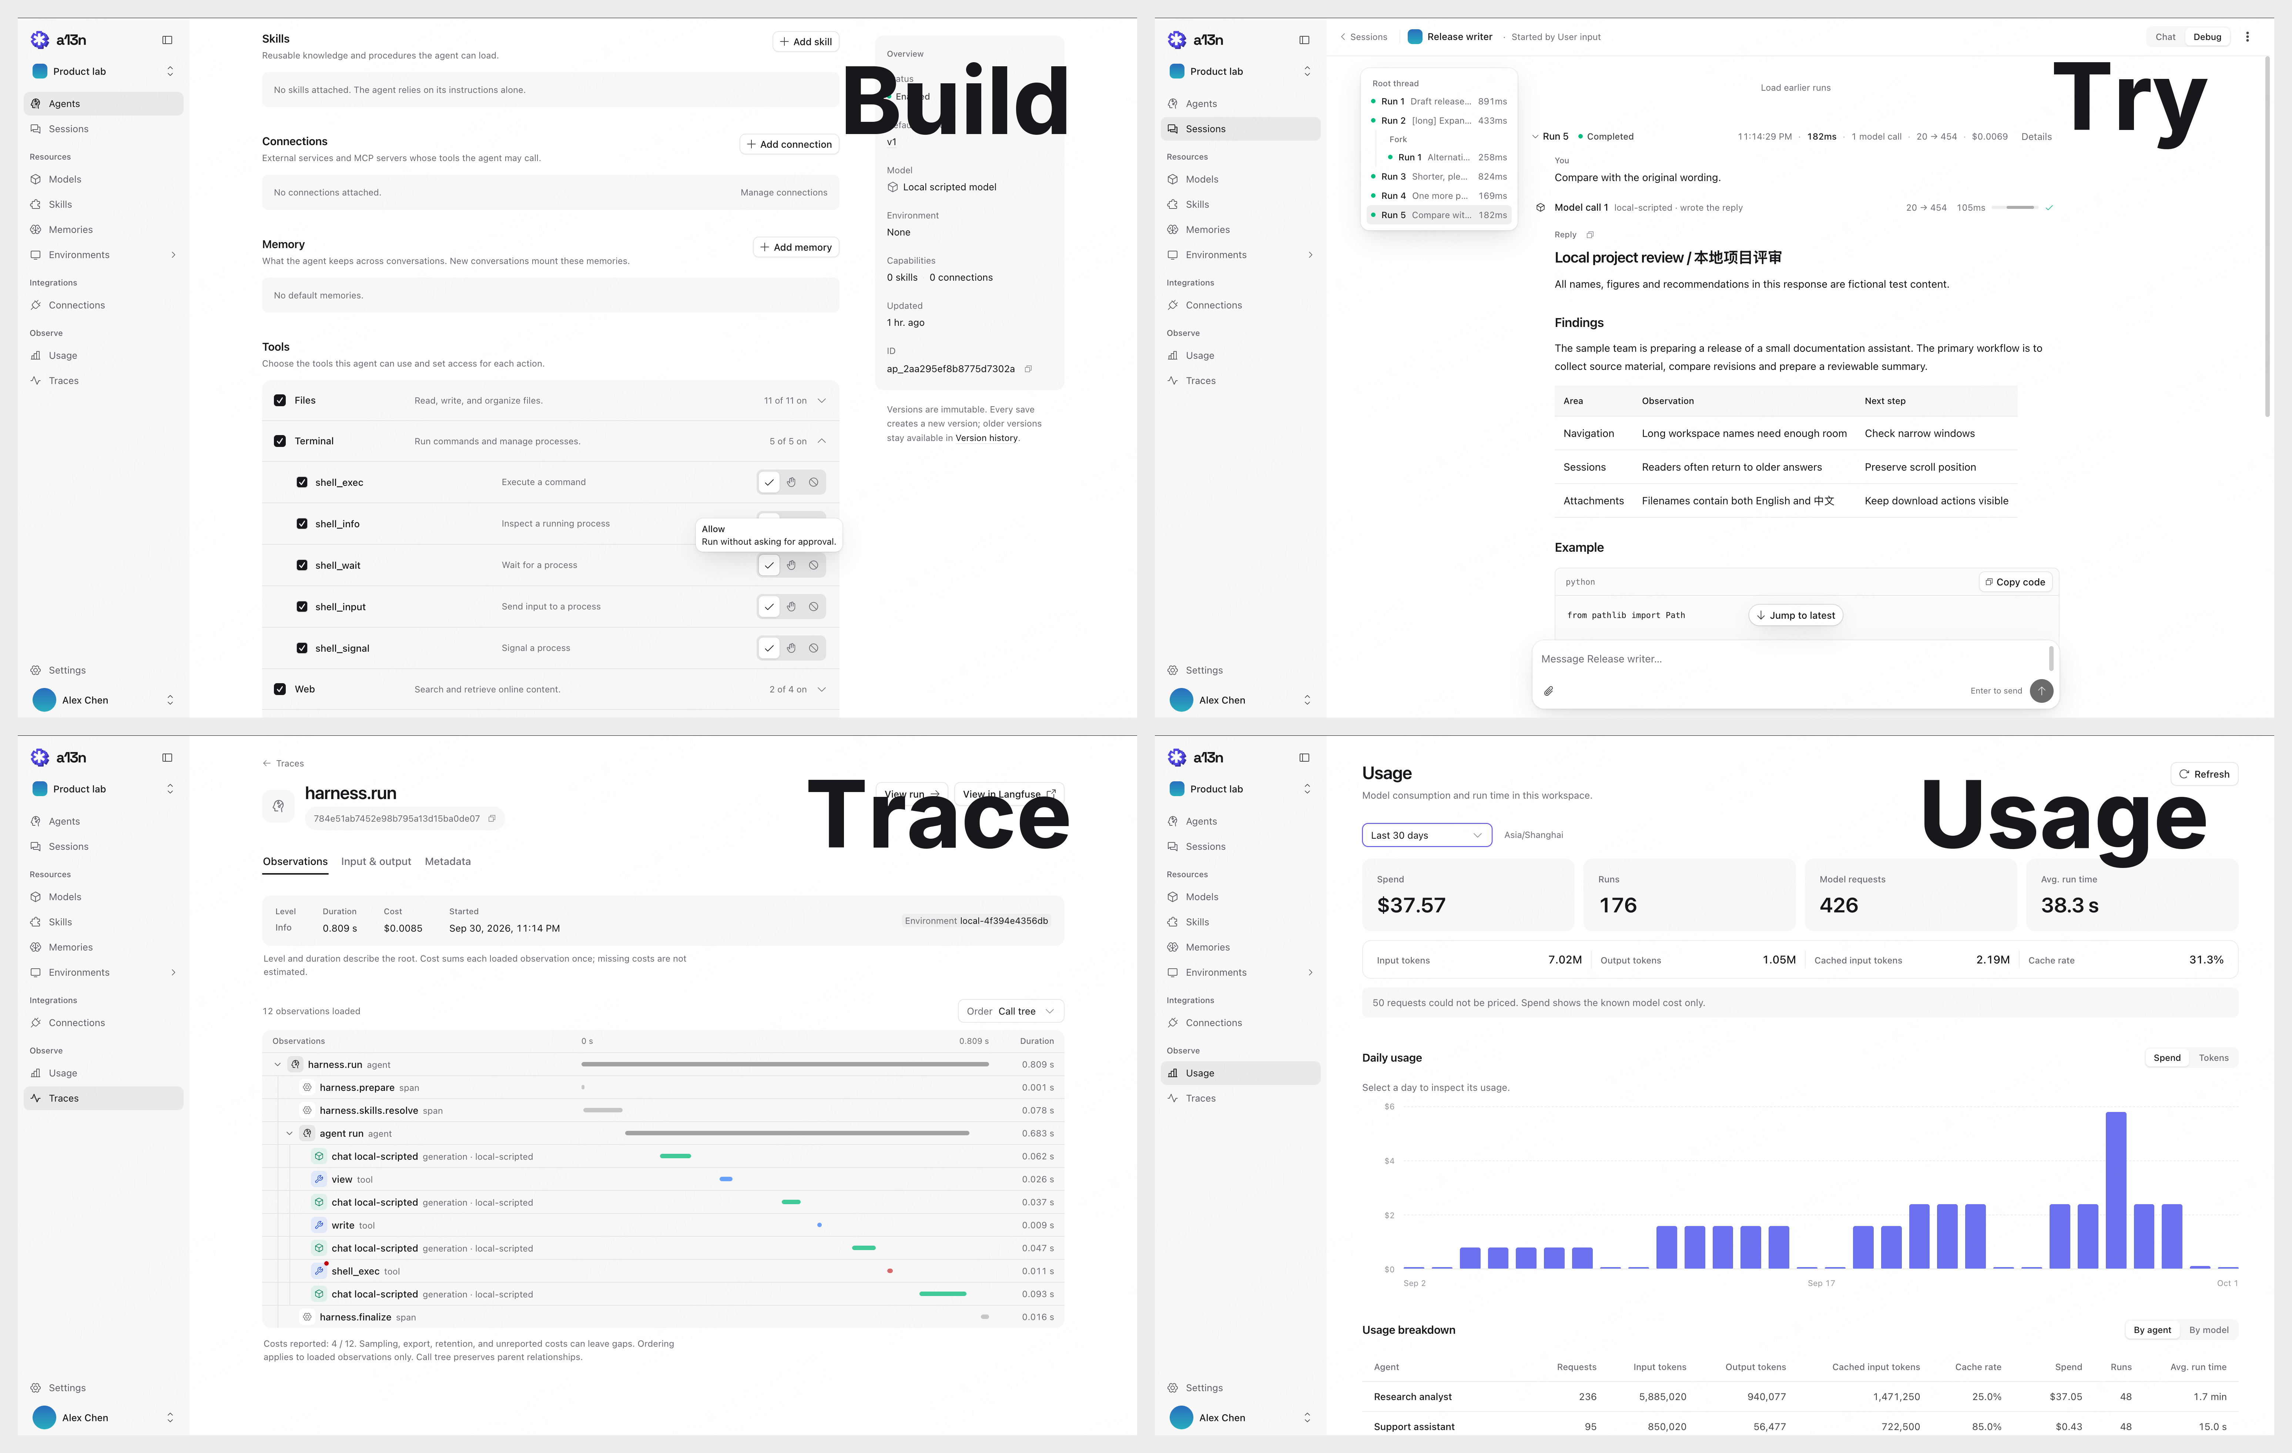The image size is (2292, 1453).
Task: Open Connections in the Trace panel sidebar
Action: click(x=104, y=1023)
